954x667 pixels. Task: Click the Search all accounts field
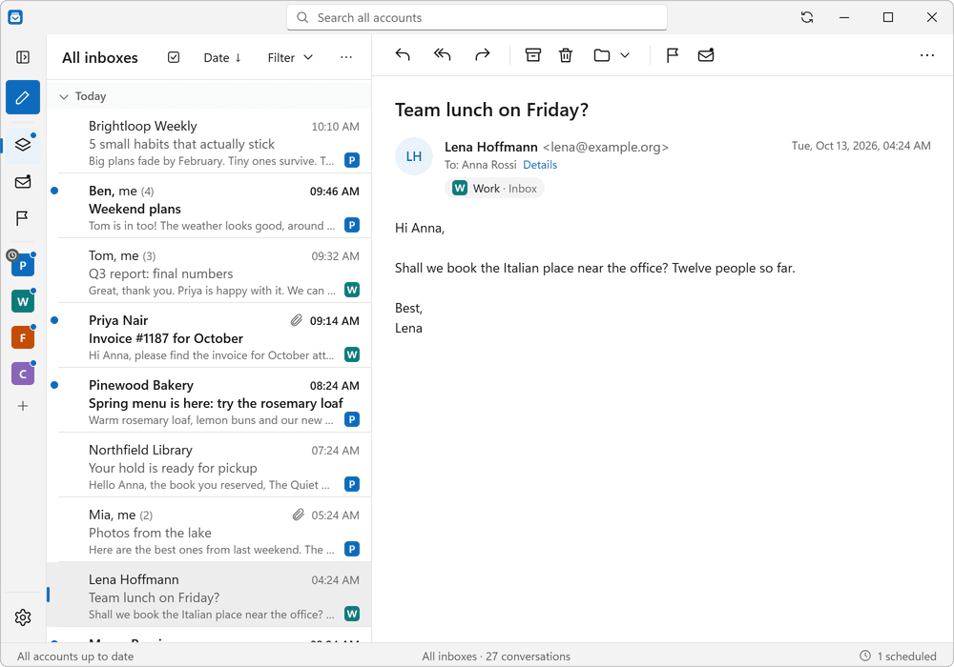tap(476, 17)
